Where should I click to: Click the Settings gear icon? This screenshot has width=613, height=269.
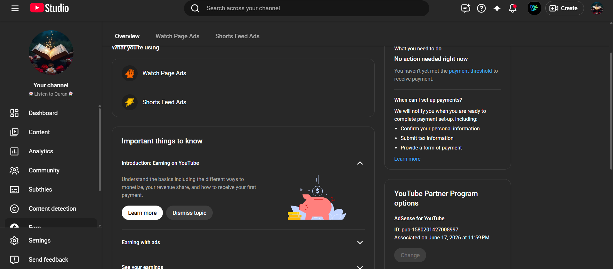click(x=14, y=241)
